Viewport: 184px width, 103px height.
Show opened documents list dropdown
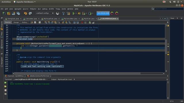coord(165,18)
